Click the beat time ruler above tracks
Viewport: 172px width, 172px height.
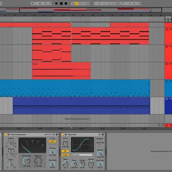(x=82, y=15)
